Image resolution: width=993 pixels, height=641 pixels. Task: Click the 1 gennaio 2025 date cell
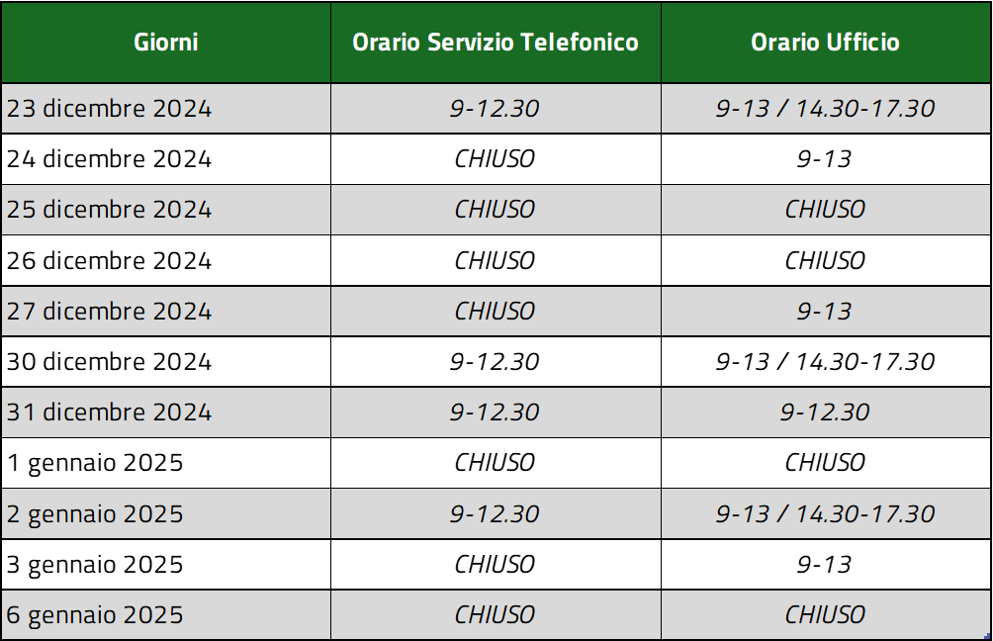pos(166,463)
